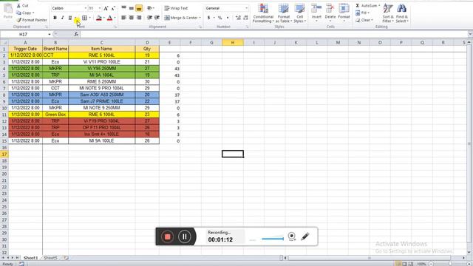Toggle Wrap Text
The width and height of the screenshot is (473, 266).
pyautogui.click(x=176, y=8)
